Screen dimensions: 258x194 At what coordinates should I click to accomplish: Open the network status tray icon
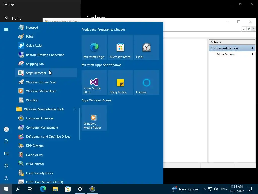[210, 189]
